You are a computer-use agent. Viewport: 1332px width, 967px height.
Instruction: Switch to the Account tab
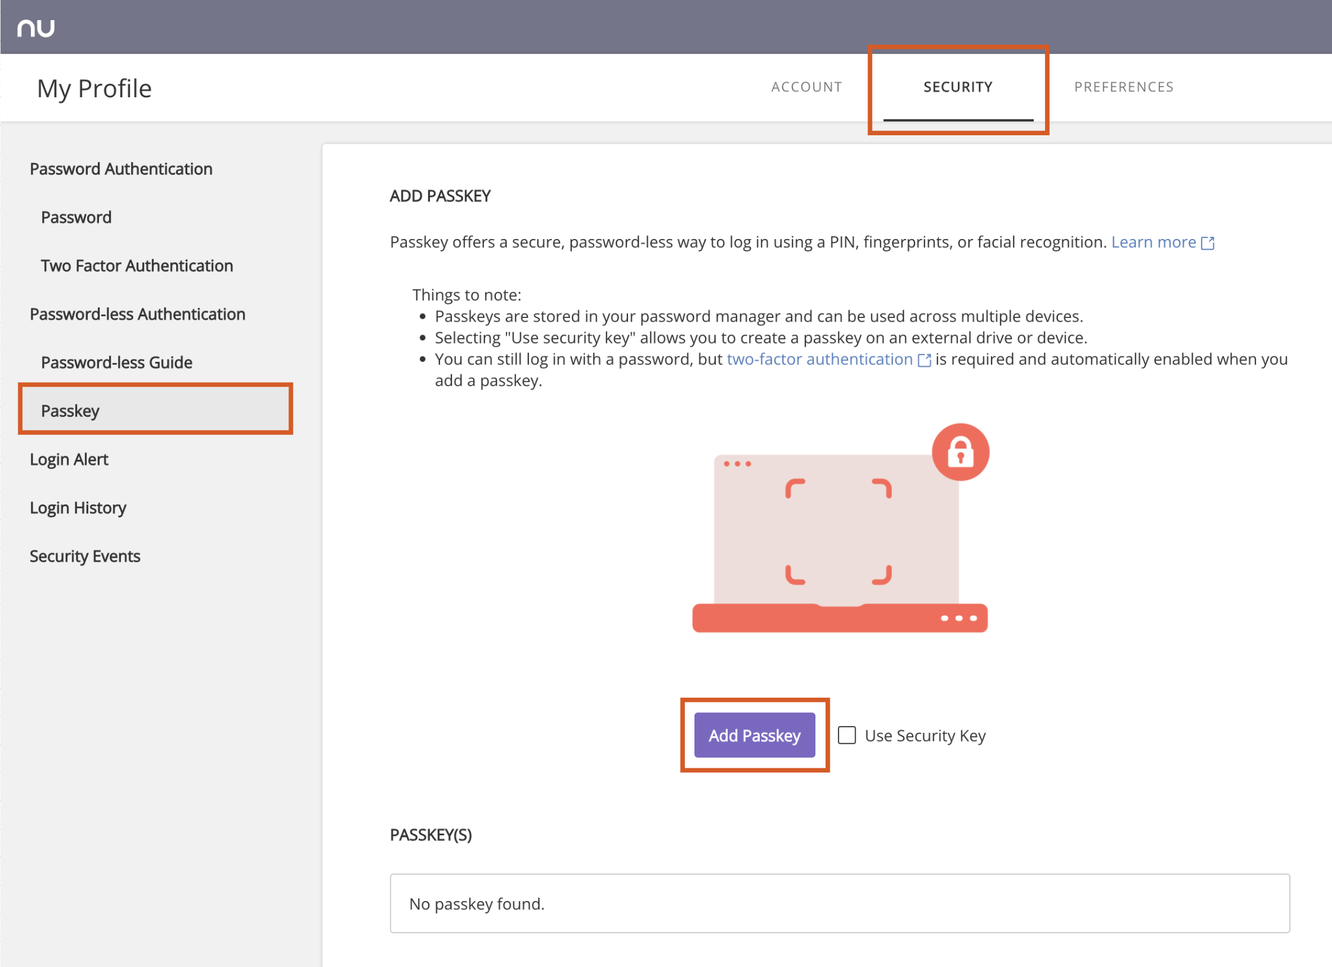807,87
